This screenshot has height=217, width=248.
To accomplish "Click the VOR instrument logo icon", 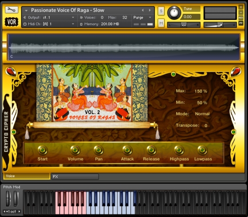I will (x=12, y=22).
